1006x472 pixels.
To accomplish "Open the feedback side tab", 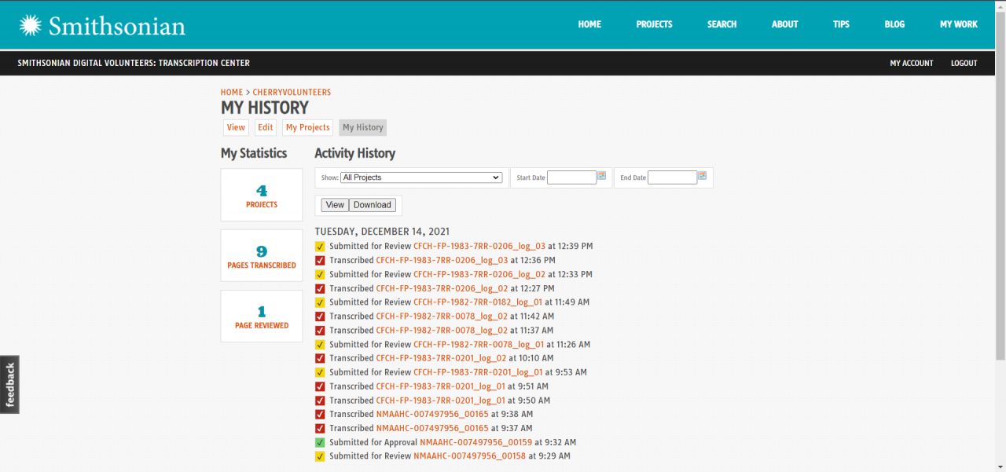I will [9, 385].
